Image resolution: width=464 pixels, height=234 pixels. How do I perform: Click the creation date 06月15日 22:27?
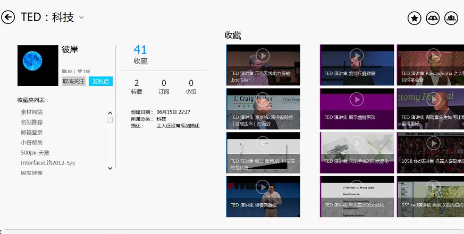(x=173, y=112)
